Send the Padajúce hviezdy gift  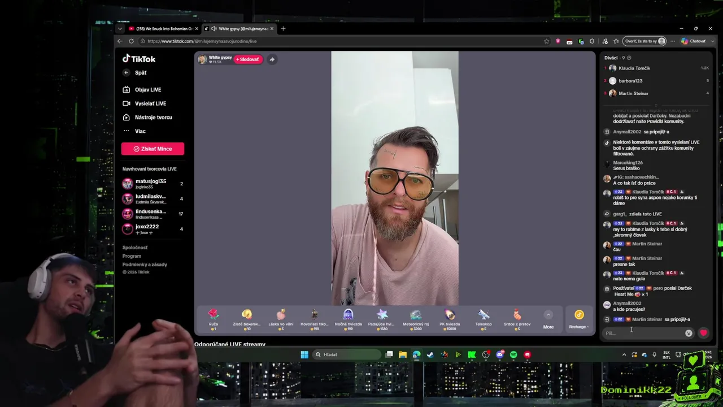coord(382,319)
